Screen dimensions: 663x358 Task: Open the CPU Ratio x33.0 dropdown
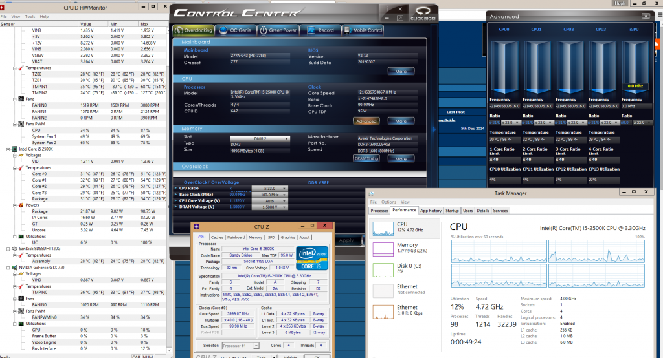click(x=270, y=188)
